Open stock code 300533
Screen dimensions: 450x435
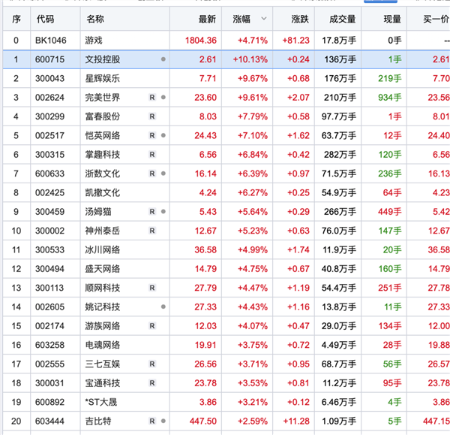coord(49,250)
